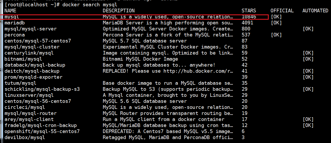Click the 'schickling/mysql-backup-s3' image name
Image resolution: width=331 pixels, height=143 pixels.
pyautogui.click(x=42, y=89)
